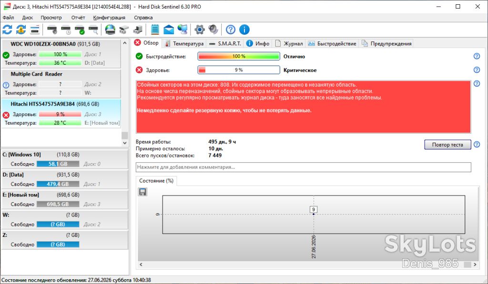
Task: Click the disk icon with magnifying glass
Action: click(93, 30)
